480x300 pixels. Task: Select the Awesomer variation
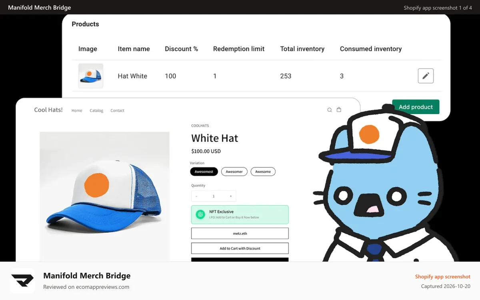(x=234, y=172)
